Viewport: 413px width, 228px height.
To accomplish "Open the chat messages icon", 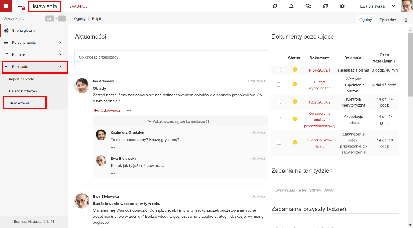I will click(308, 6).
